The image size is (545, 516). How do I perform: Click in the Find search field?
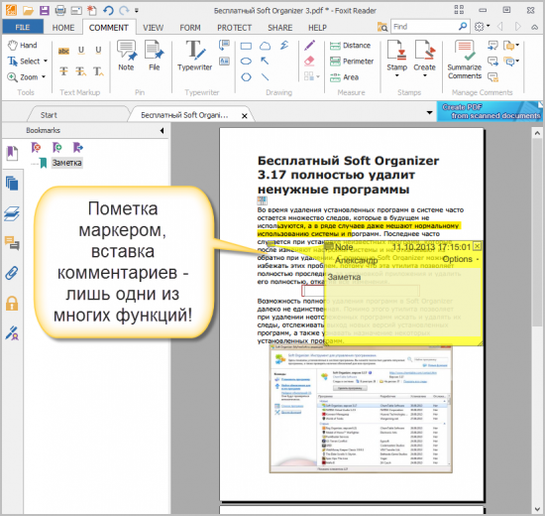pos(424,27)
